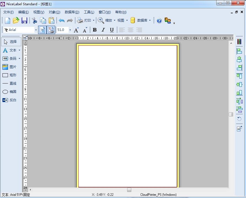Select the 反白 inverse tool
This screenshot has width=246, height=198.
[x=10, y=100]
